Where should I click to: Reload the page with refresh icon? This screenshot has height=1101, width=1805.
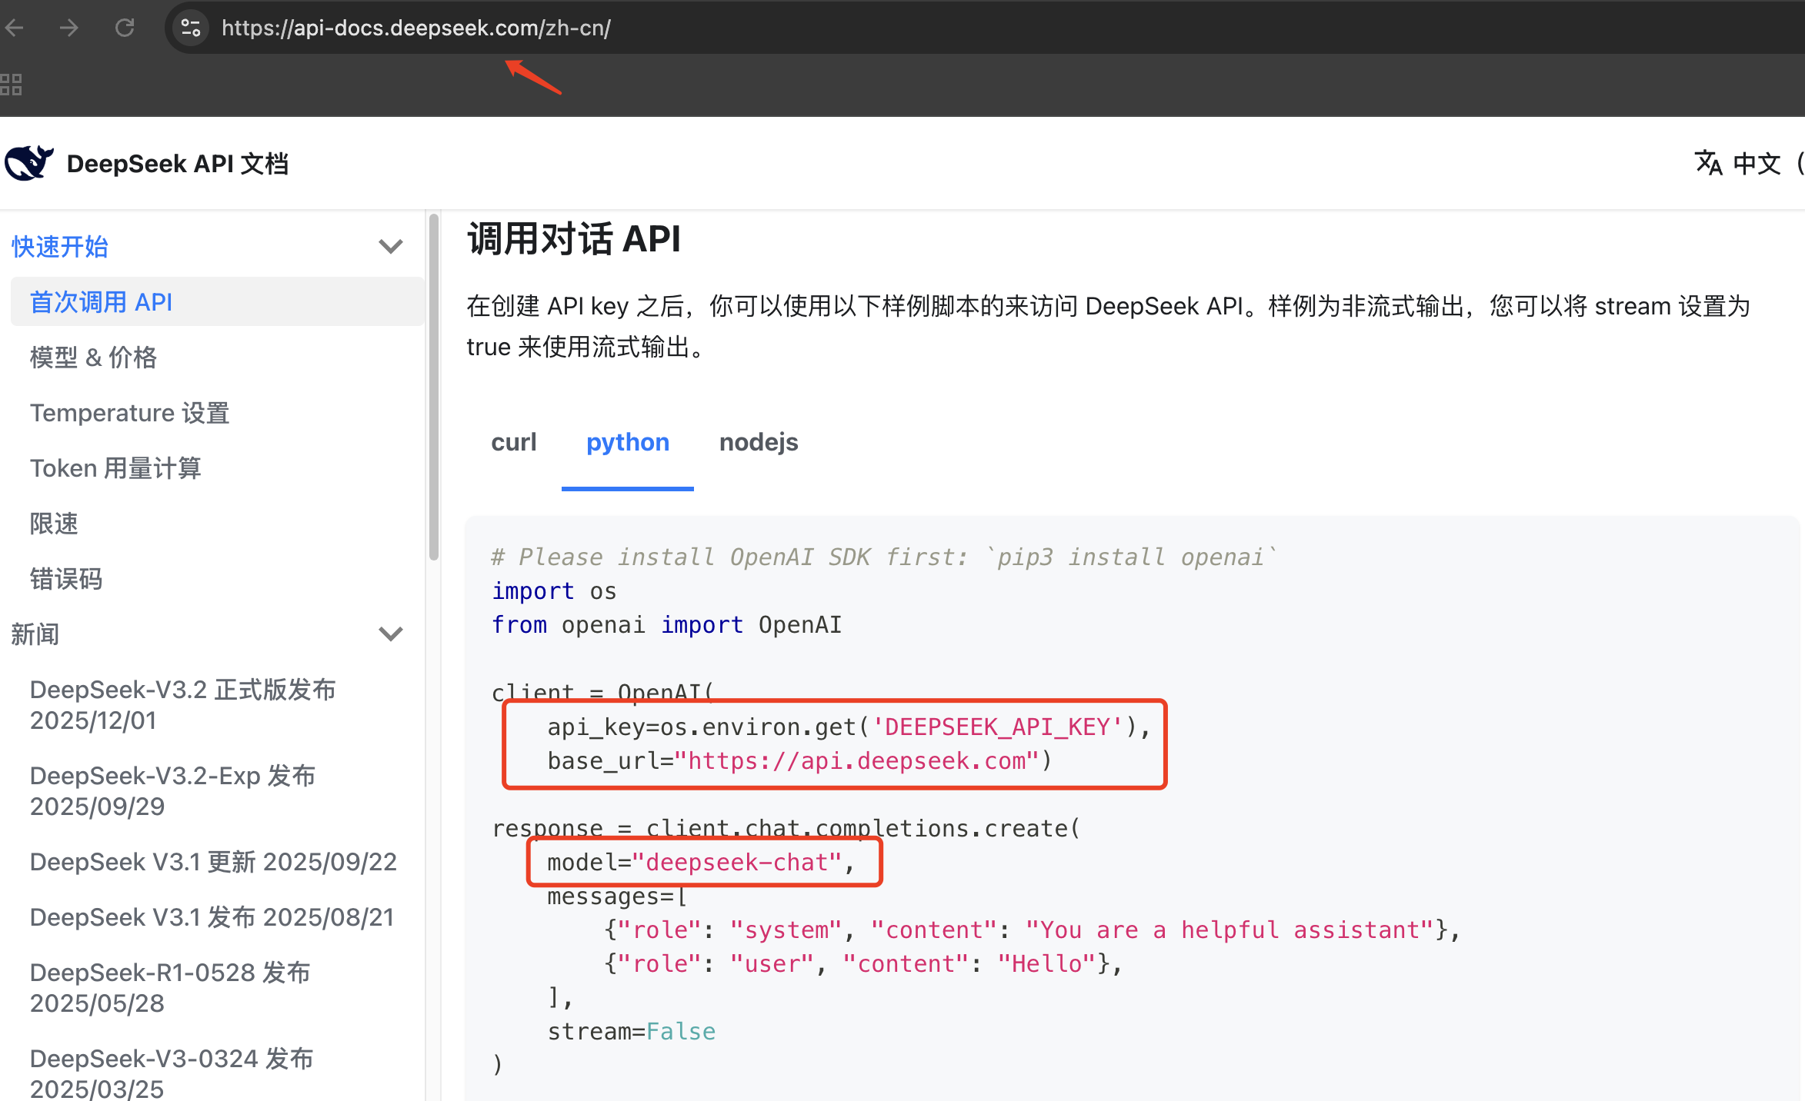[125, 28]
